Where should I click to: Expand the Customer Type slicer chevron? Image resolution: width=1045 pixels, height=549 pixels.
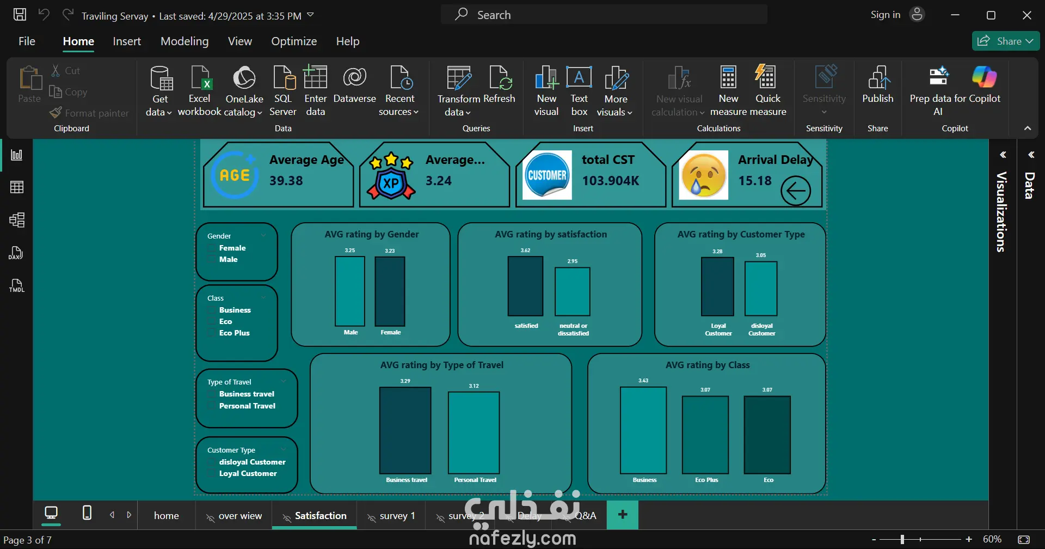tap(283, 450)
